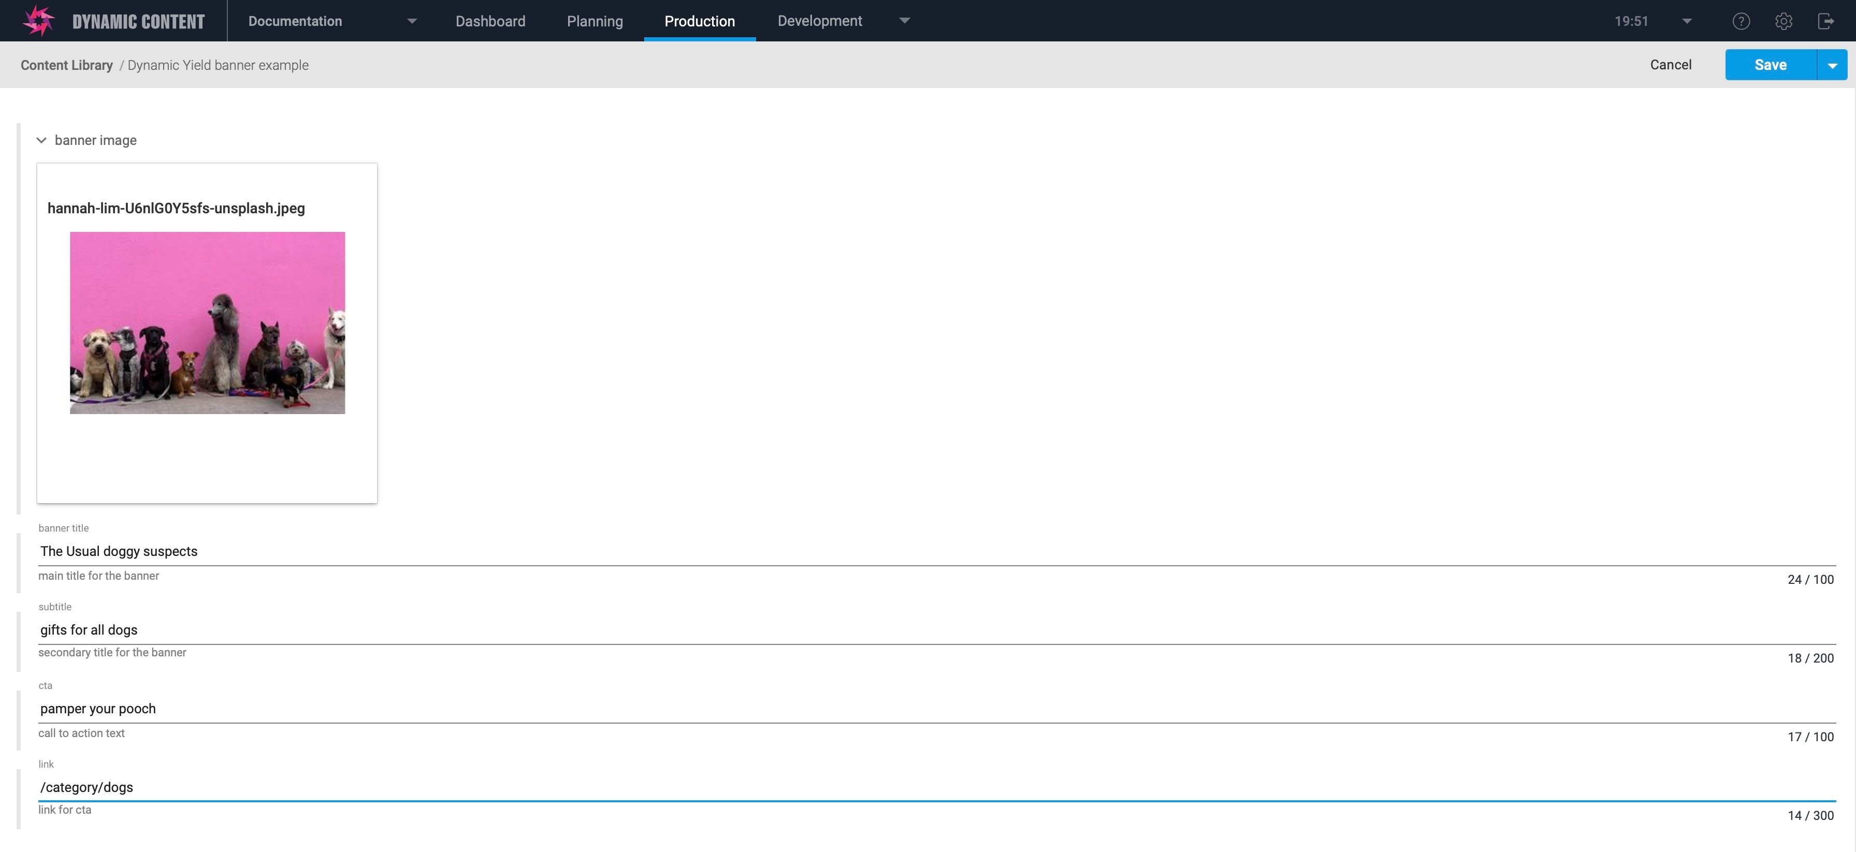This screenshot has height=852, width=1856.
Task: Click the settings gear icon
Action: point(1782,20)
